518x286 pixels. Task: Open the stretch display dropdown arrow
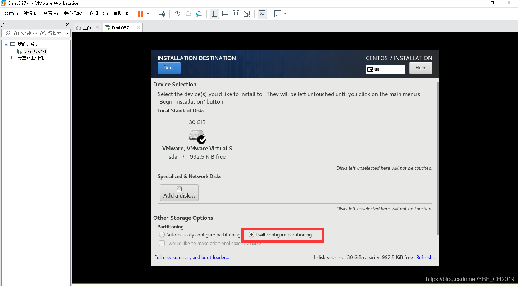[x=285, y=14]
